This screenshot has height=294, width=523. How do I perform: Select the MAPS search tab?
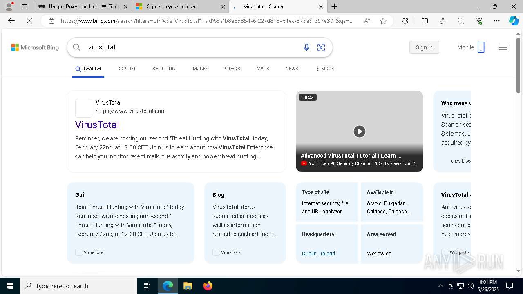pyautogui.click(x=263, y=69)
